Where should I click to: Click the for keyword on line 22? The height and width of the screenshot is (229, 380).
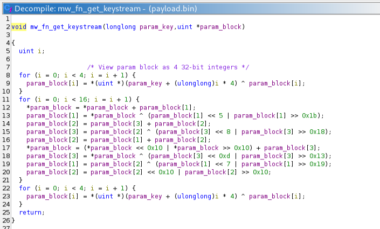25,188
